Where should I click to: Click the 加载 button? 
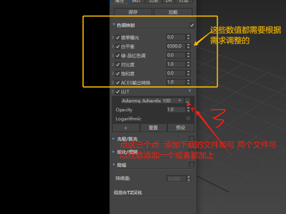(173, 12)
